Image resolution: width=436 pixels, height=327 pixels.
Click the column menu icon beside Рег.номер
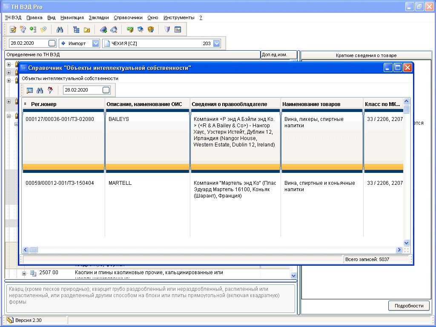[25, 104]
